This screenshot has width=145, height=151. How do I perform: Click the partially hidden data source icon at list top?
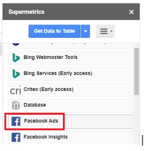[x=16, y=44]
